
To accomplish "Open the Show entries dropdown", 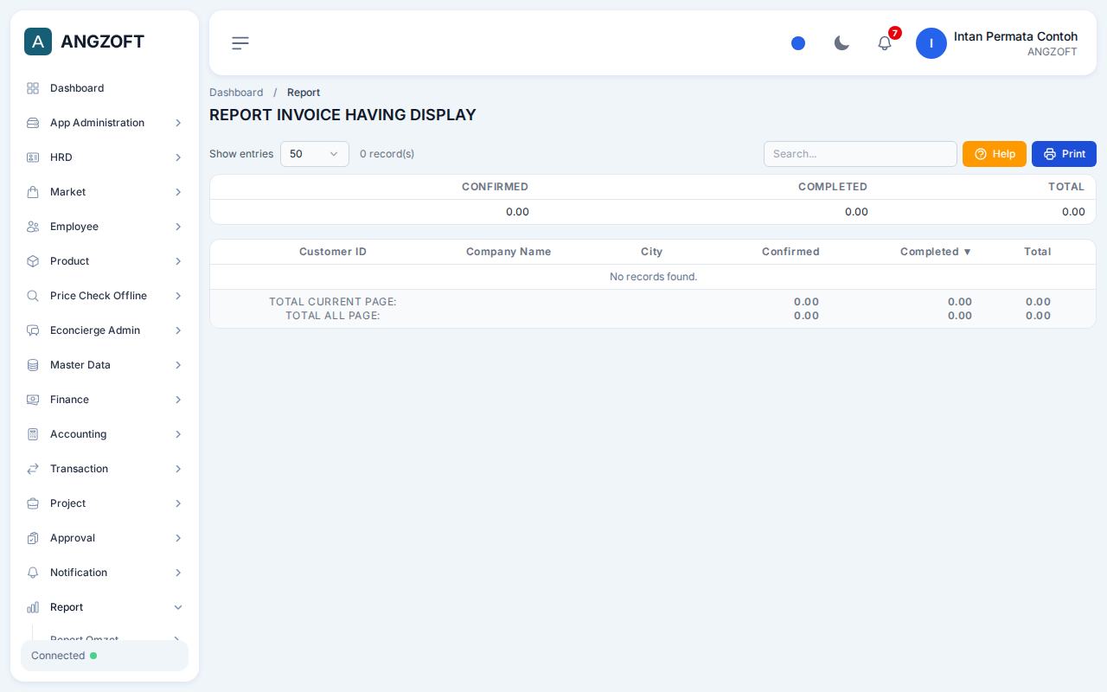I will click(x=315, y=154).
